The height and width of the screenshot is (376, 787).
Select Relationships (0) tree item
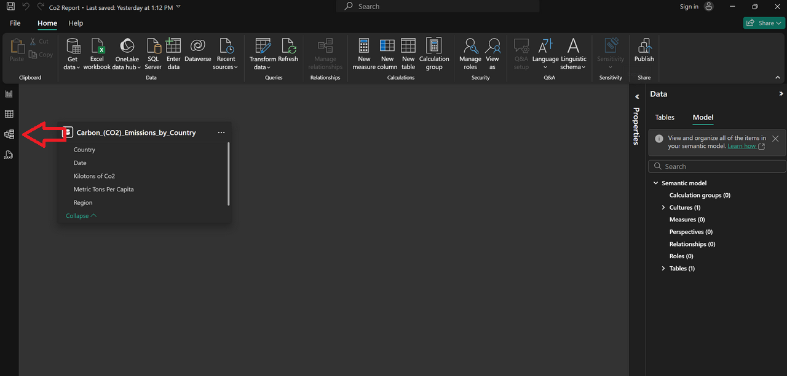(692, 244)
